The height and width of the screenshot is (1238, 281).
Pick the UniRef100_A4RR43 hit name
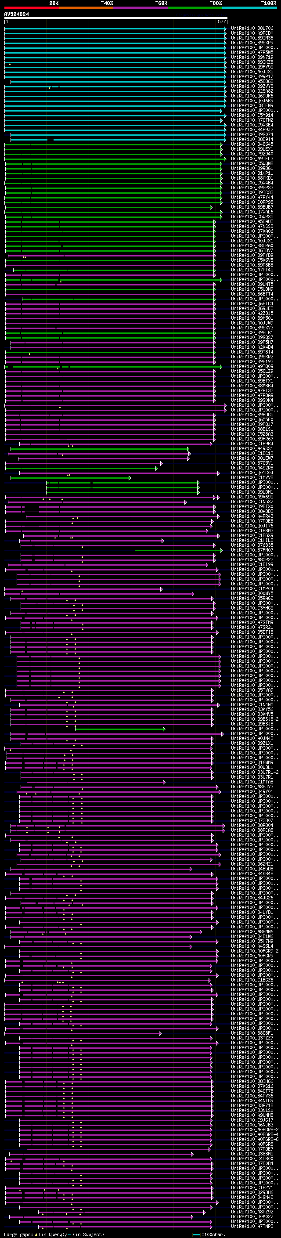pos(252,516)
